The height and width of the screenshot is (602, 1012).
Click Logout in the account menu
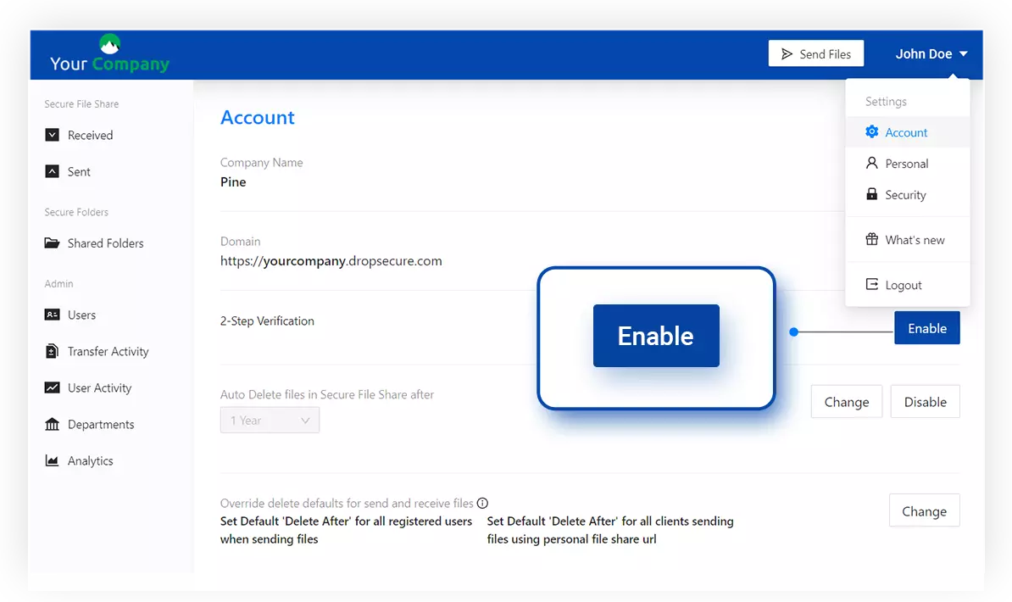point(900,284)
